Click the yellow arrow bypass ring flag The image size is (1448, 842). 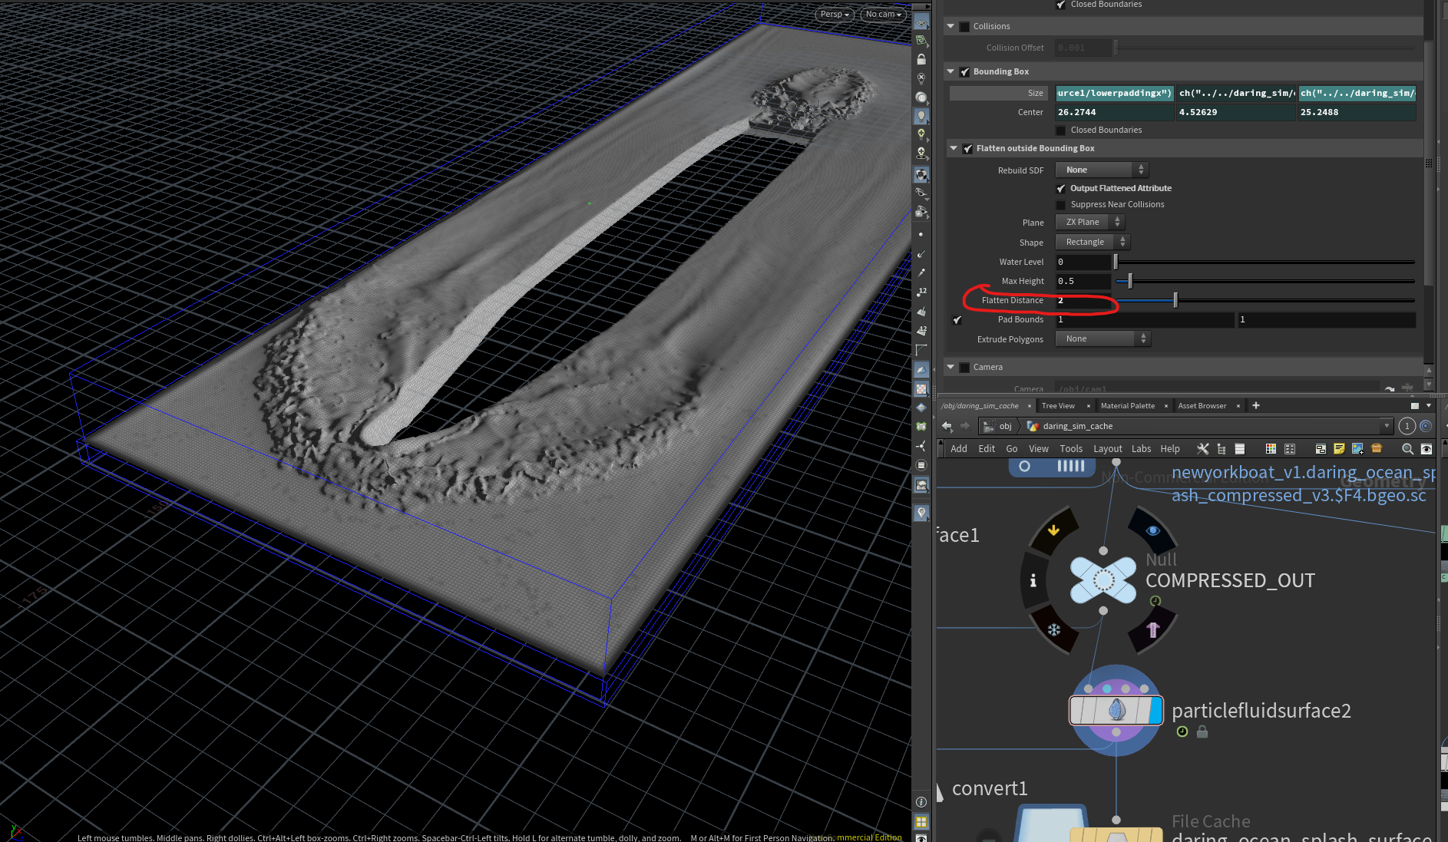click(x=1053, y=530)
